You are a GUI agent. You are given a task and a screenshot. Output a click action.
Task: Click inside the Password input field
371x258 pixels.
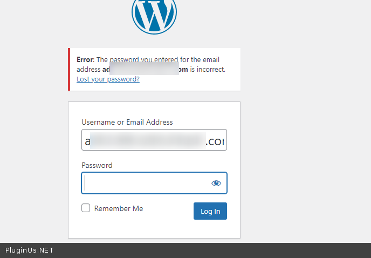[x=146, y=183]
